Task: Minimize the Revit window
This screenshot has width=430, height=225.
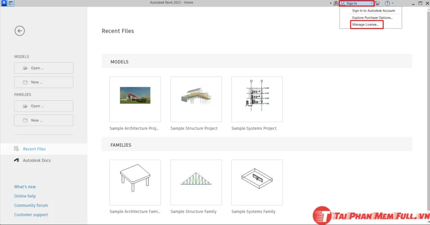Action: (413, 3)
